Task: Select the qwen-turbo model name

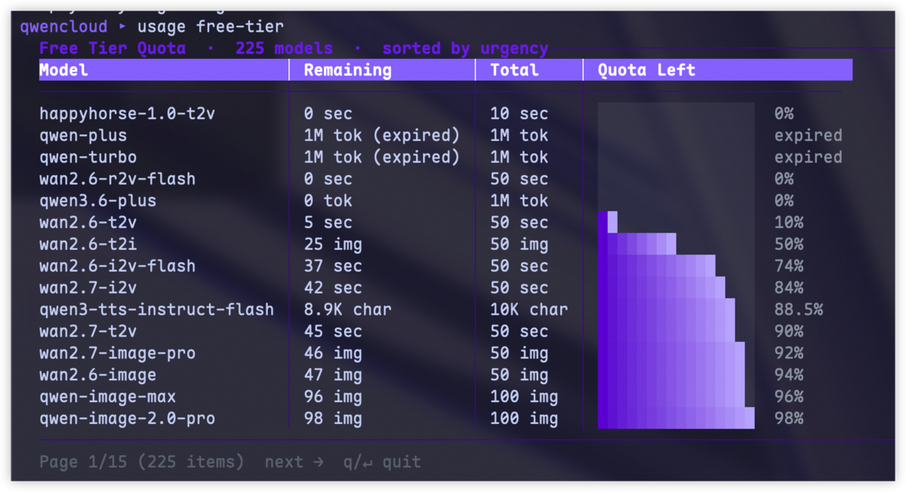Action: (88, 158)
